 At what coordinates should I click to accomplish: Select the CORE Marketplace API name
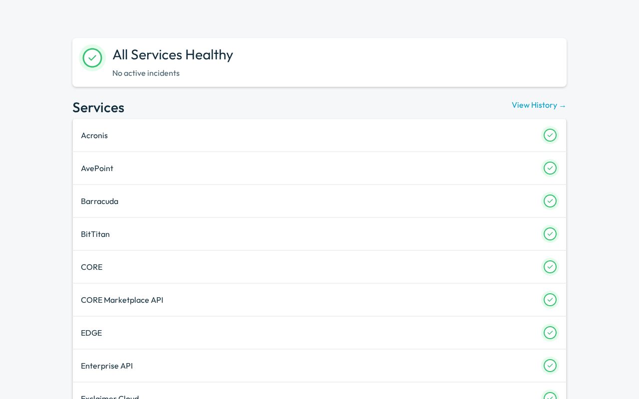click(x=122, y=300)
